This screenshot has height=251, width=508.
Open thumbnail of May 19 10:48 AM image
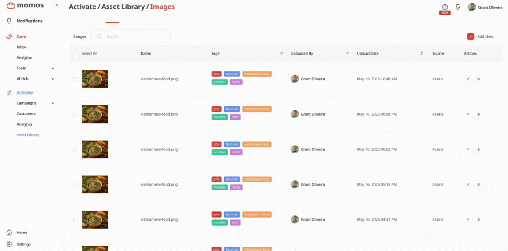(95, 79)
